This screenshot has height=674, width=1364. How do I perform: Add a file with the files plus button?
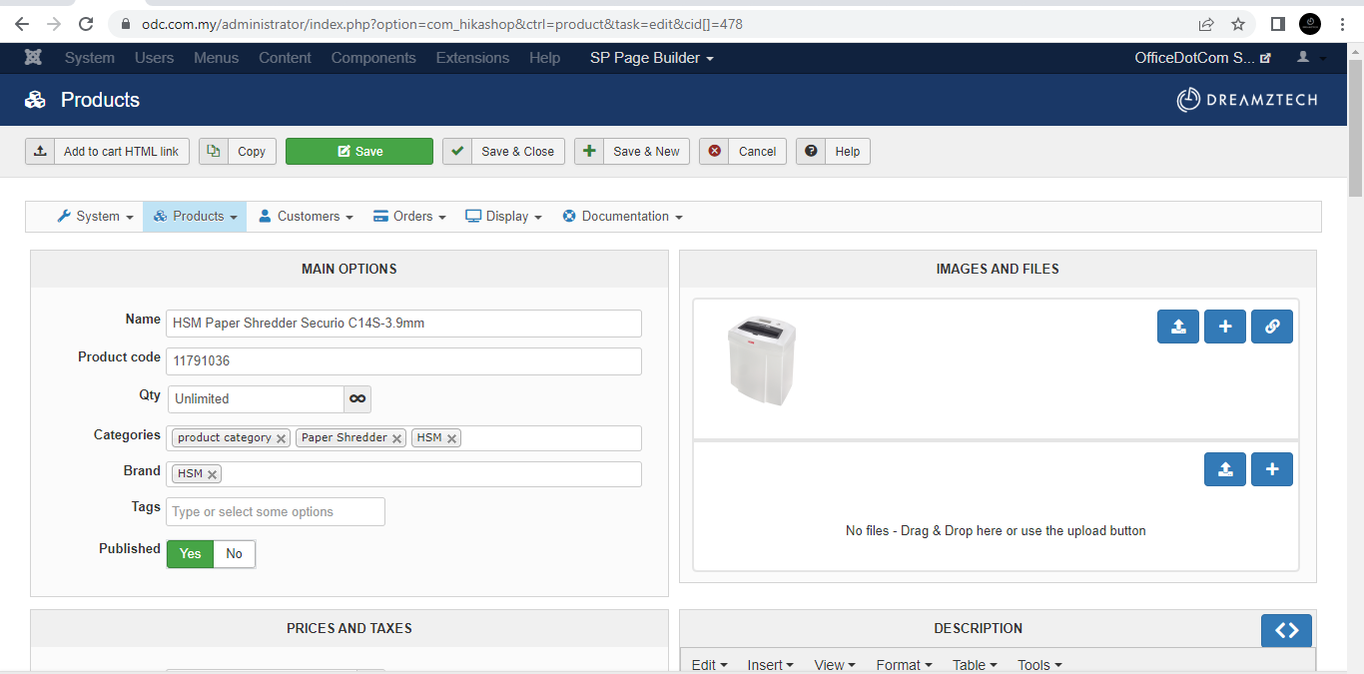pos(1272,469)
